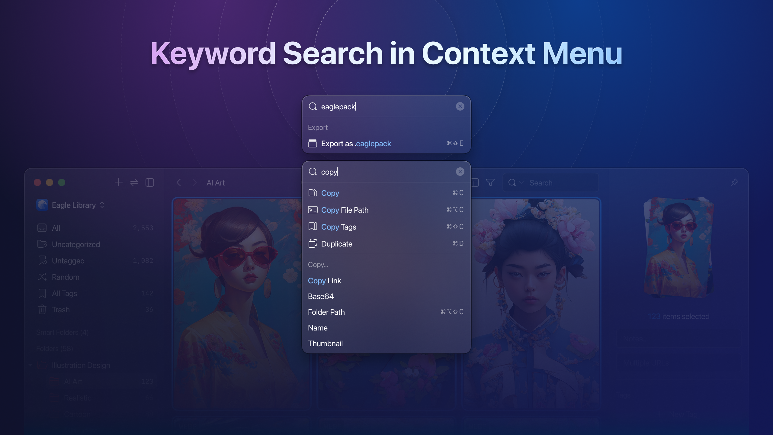Toggle the sidebar visibility icon
This screenshot has height=435, width=773.
150,182
